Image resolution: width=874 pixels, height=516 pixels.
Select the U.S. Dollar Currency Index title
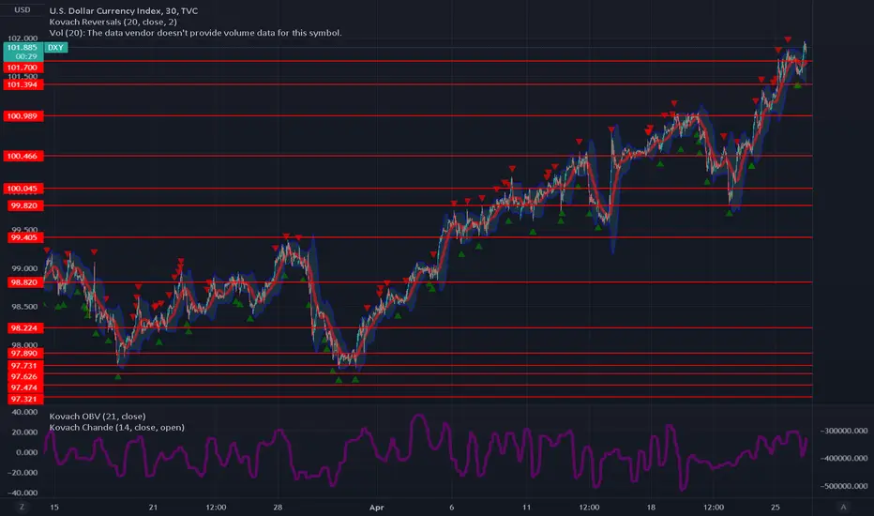point(123,10)
